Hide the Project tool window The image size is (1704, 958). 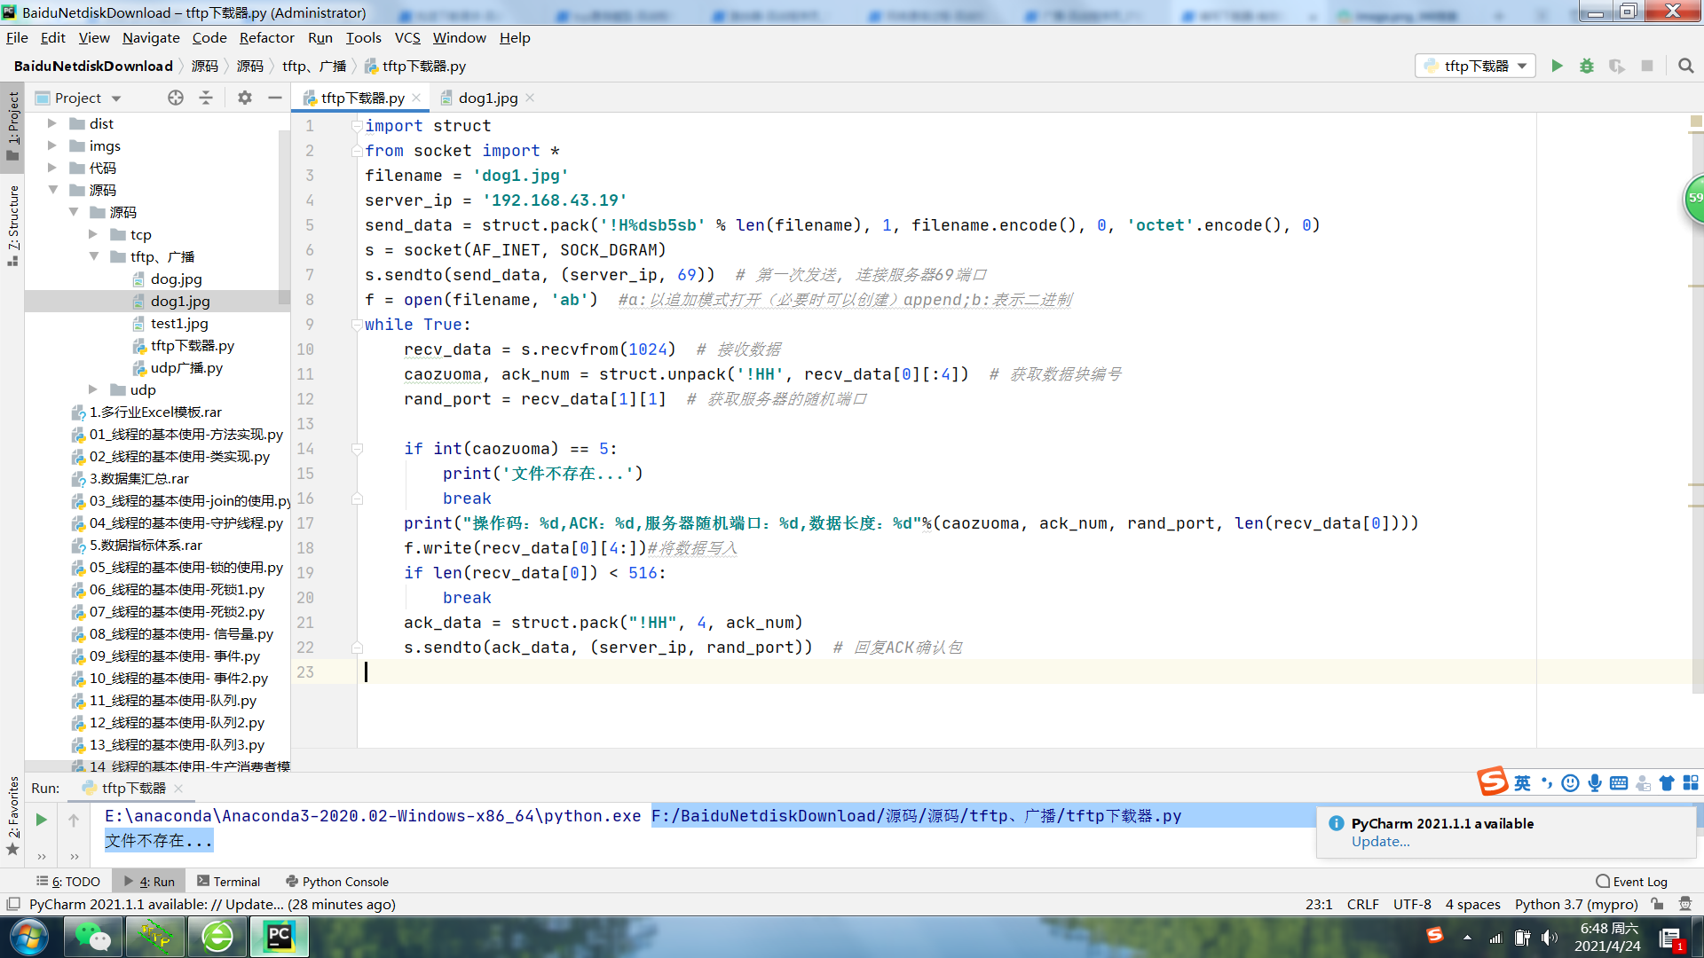coord(275,98)
